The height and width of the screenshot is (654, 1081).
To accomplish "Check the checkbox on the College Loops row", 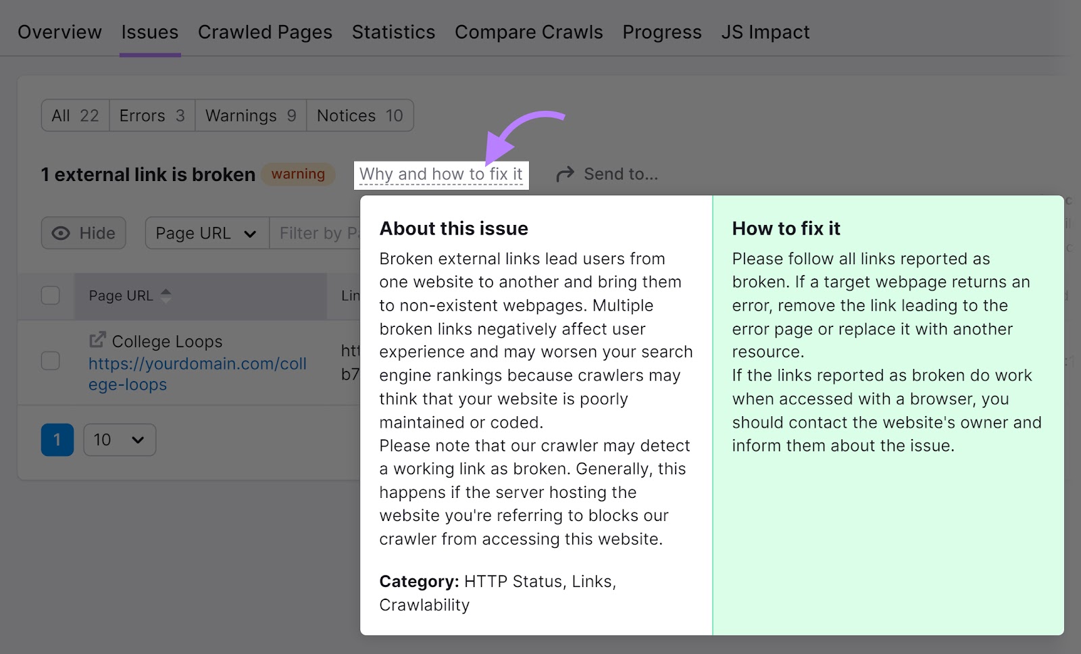I will click(x=50, y=361).
